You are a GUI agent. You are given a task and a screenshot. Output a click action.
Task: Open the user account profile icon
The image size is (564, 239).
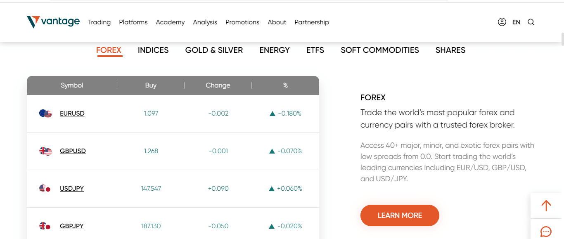coord(502,22)
